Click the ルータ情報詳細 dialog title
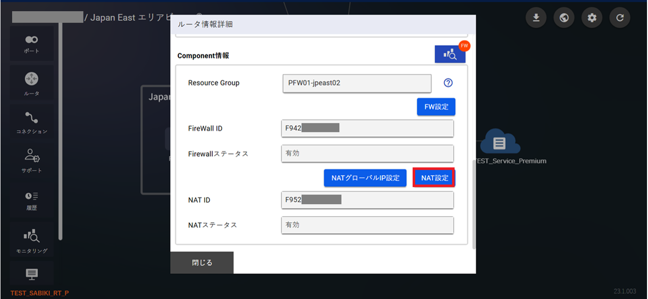 (205, 24)
